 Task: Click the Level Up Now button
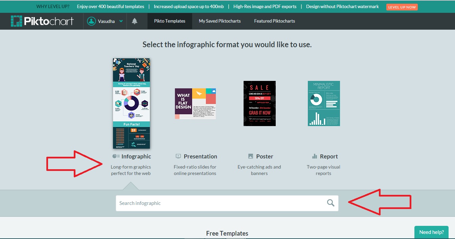[x=402, y=7]
